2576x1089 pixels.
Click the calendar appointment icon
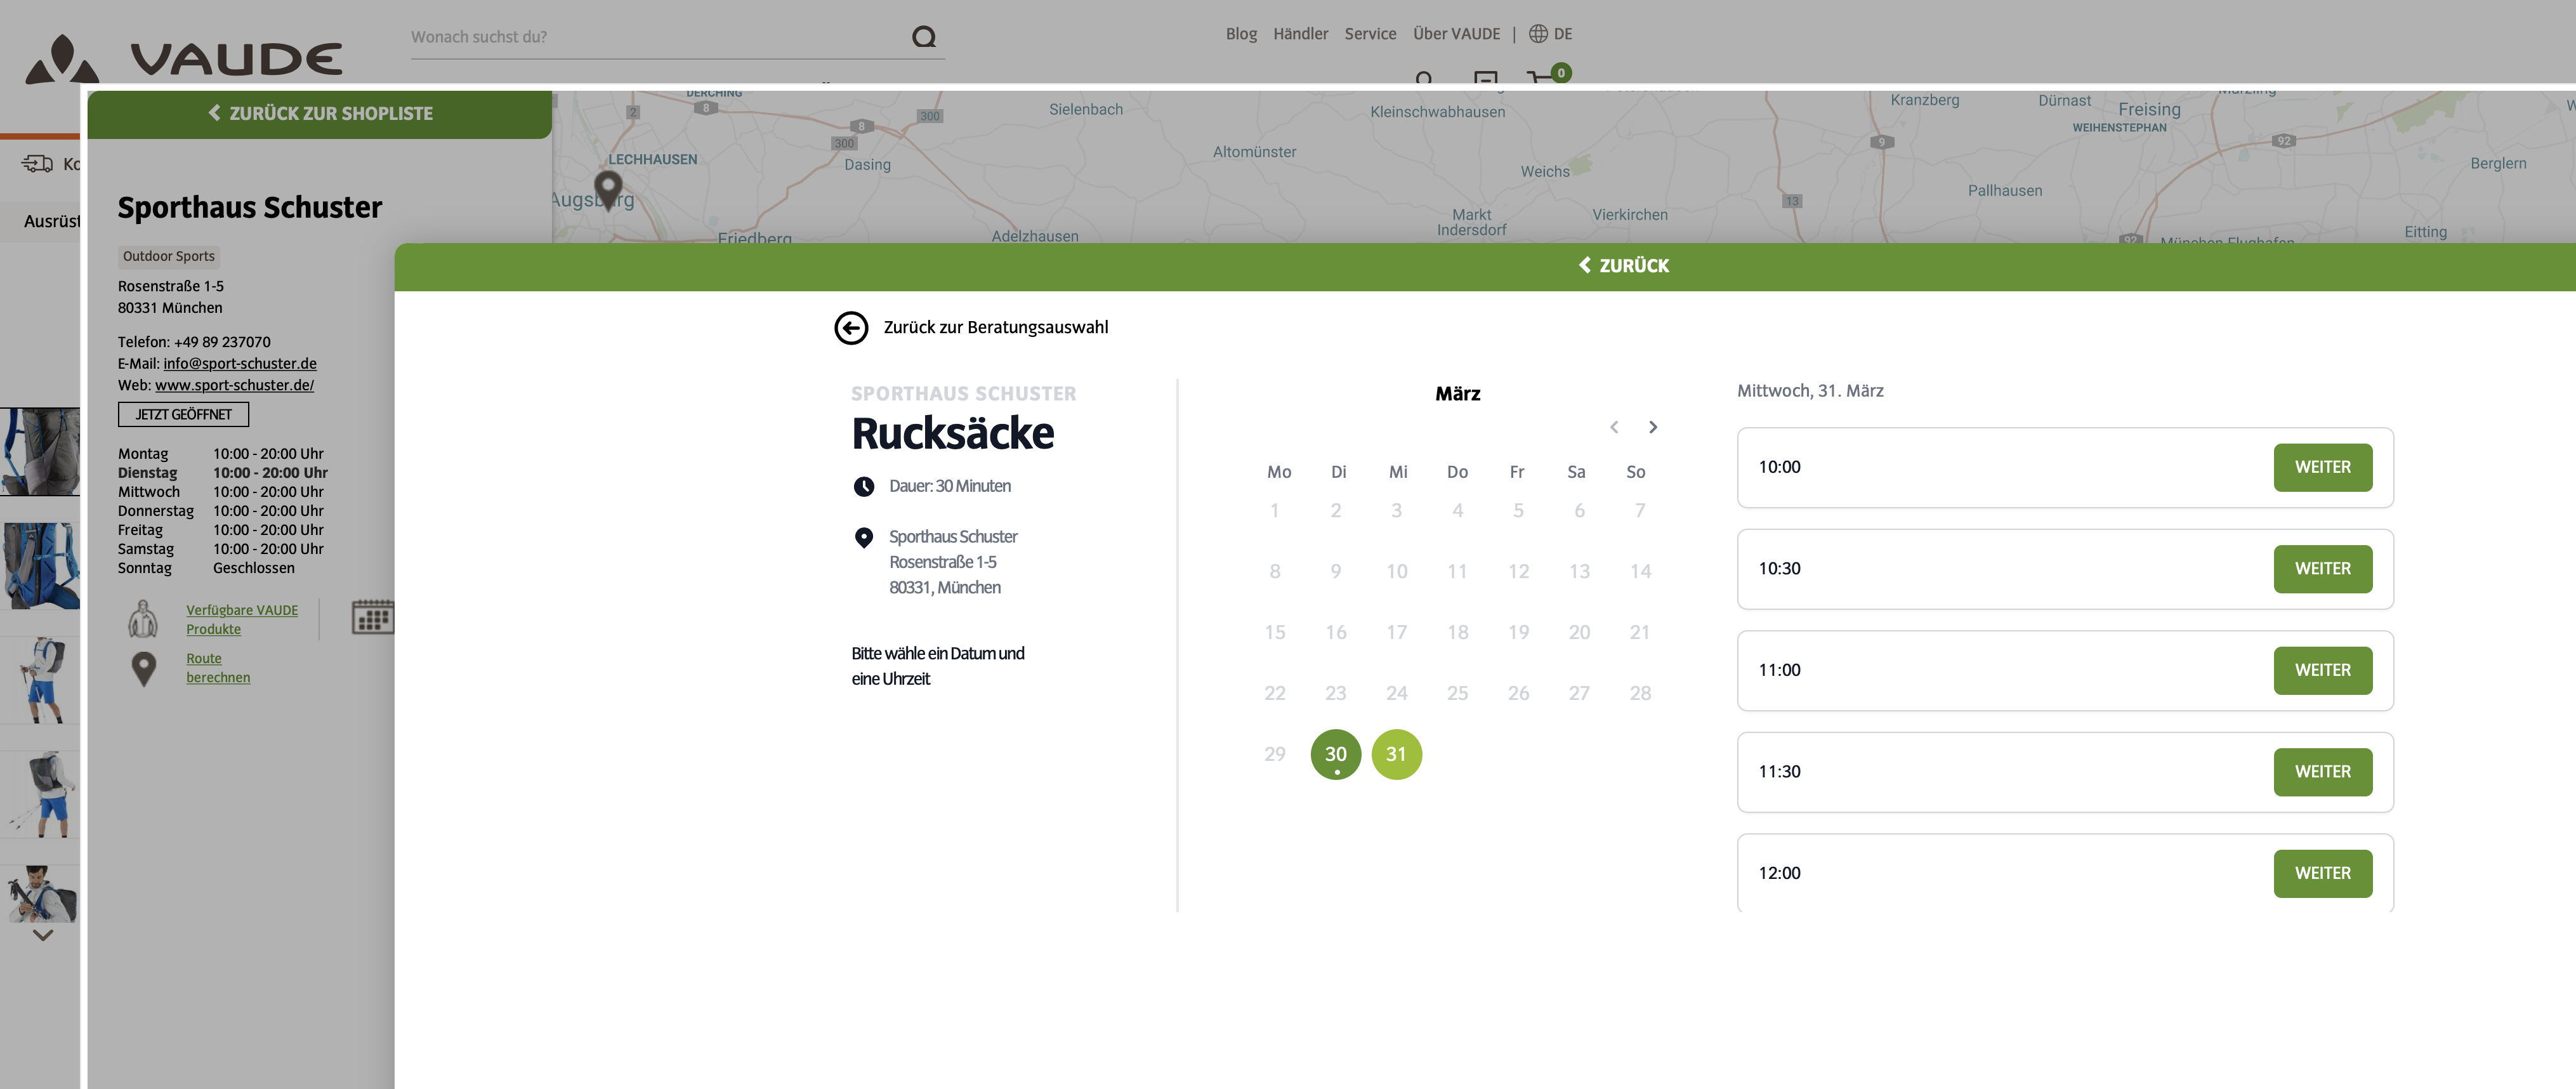pos(373,618)
